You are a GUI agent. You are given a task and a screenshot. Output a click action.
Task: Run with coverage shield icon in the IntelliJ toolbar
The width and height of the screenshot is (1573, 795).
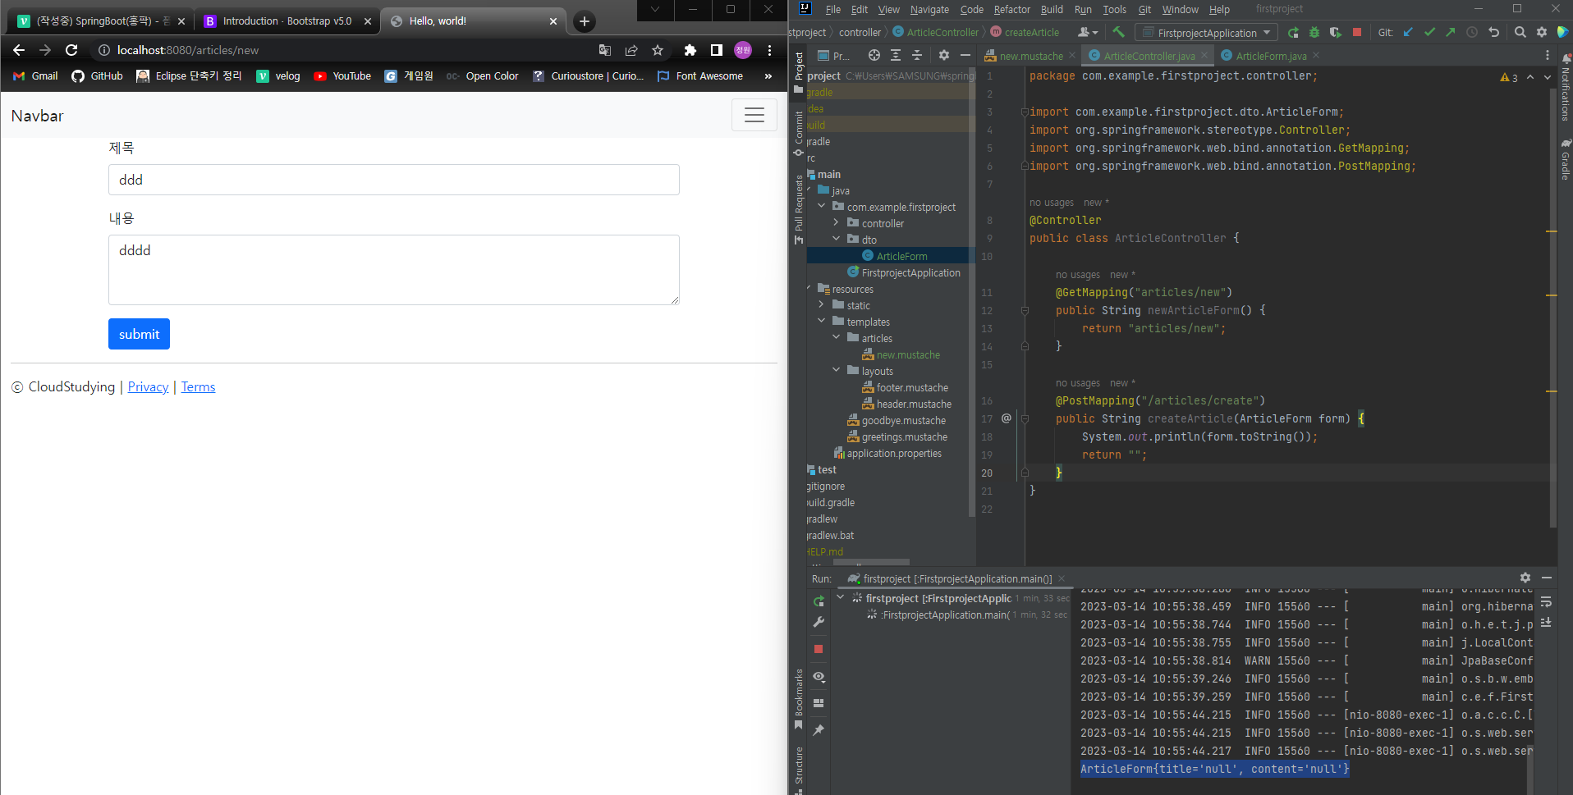click(x=1336, y=32)
